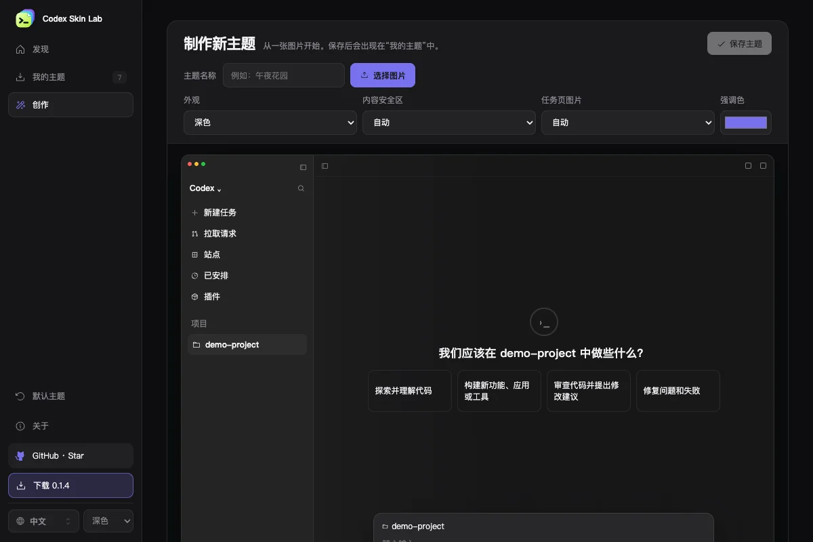Click folder icon beside sidebar demo-project
Image resolution: width=813 pixels, height=542 pixels.
point(196,345)
